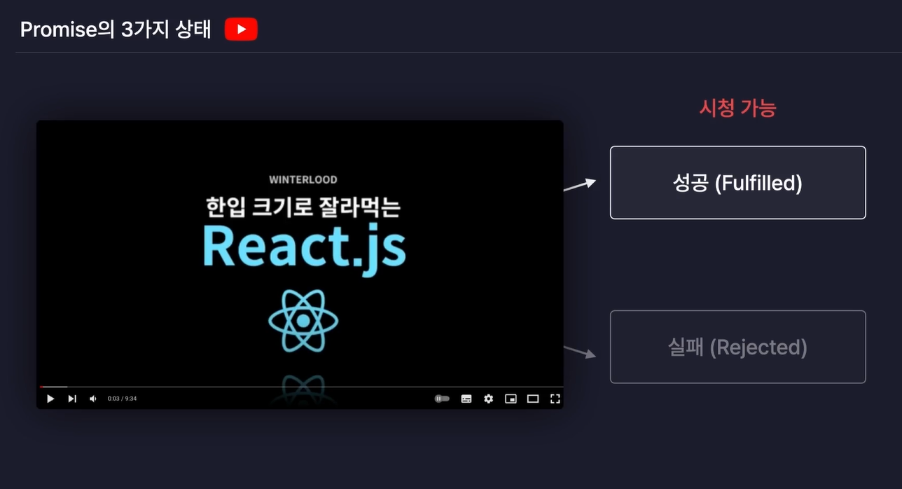902x489 pixels.
Task: Click the play button in video player
Action: [50, 399]
